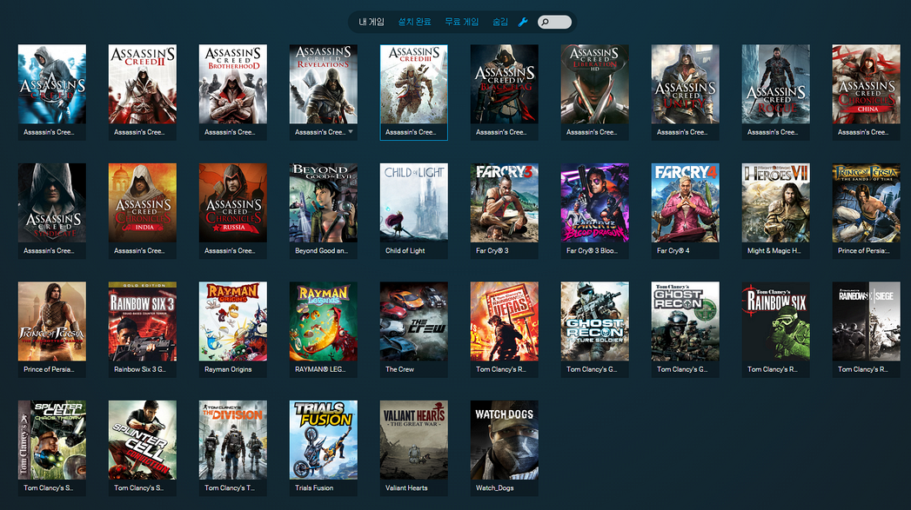Click the "Far Cry® 4" title label
The width and height of the screenshot is (911, 510).
click(673, 250)
